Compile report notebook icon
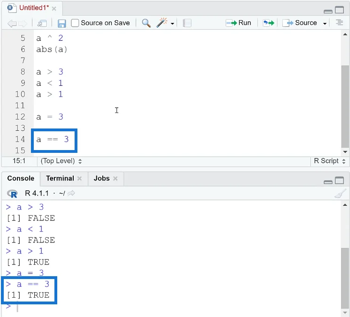Viewport: 350px width, 317px height. click(x=187, y=23)
